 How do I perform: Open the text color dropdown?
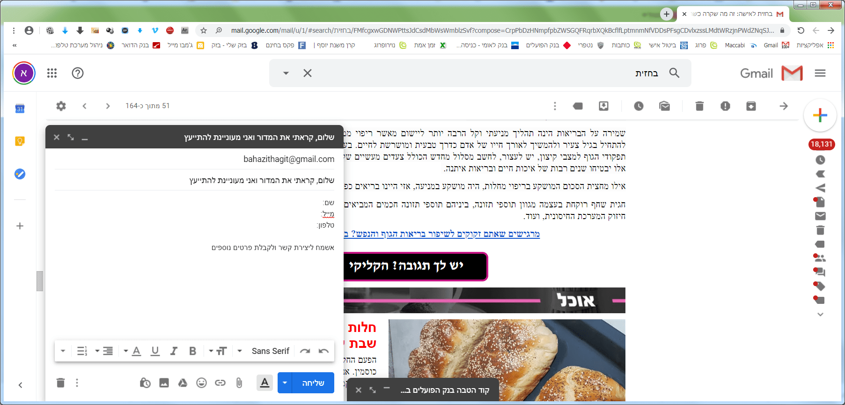pyautogui.click(x=132, y=351)
